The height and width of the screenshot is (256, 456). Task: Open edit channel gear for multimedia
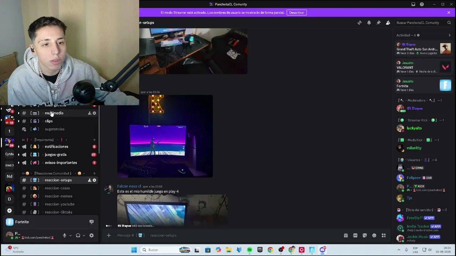(94, 113)
